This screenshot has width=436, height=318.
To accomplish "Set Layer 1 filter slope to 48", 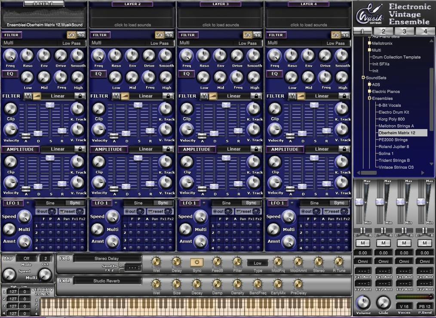I will pos(81,35).
